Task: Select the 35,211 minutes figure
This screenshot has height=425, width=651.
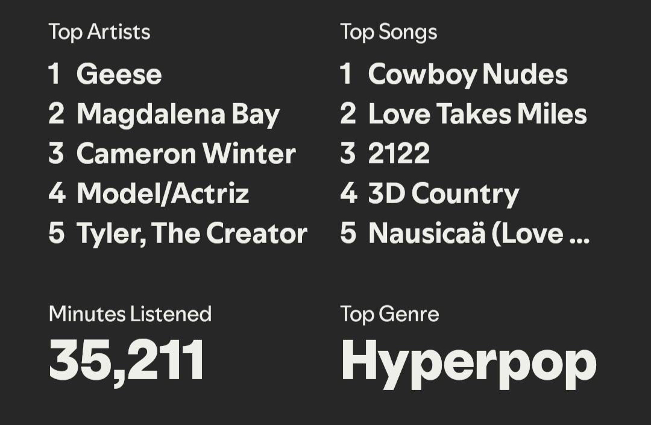Action: pyautogui.click(x=127, y=360)
